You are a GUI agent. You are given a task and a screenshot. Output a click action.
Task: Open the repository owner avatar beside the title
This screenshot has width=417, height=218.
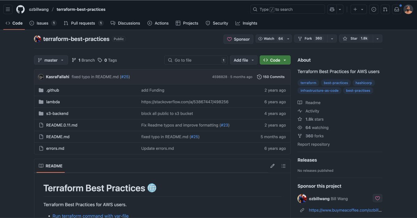[38, 39]
